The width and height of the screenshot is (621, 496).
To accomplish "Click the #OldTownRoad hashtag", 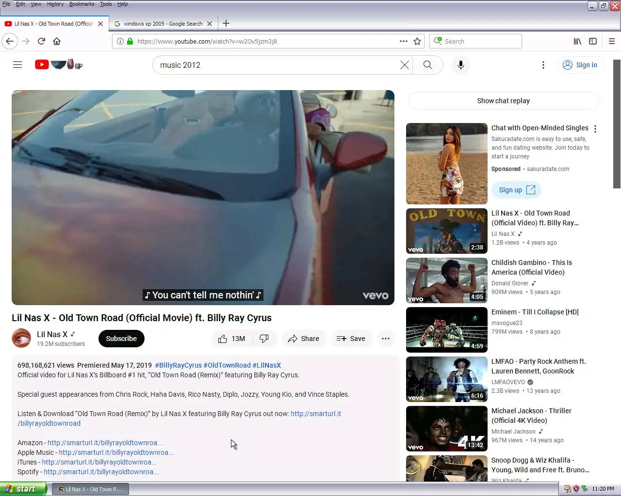I will click(227, 365).
